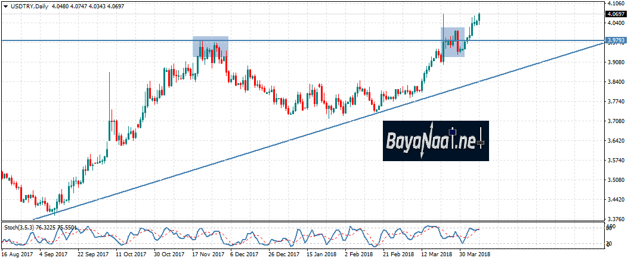Select the blue rectangle near March 2018 candles
Screen dimensions: 628x261
click(x=453, y=42)
